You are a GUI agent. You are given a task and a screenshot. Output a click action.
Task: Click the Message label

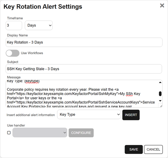click(x=14, y=77)
